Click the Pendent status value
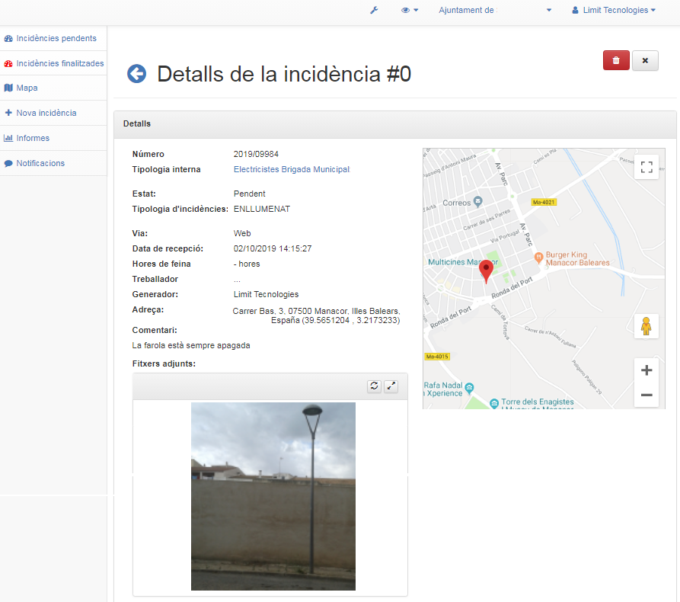 pos(249,194)
